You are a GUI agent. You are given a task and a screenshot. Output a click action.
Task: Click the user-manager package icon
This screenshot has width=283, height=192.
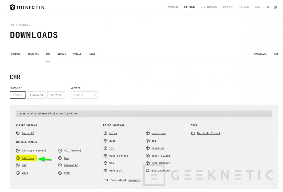[x=148, y=163]
